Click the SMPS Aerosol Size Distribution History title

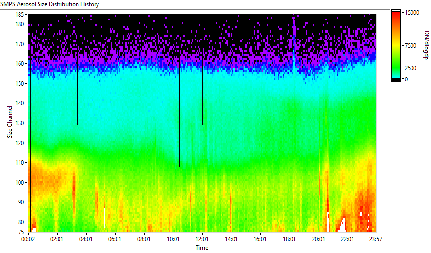tap(50, 4)
